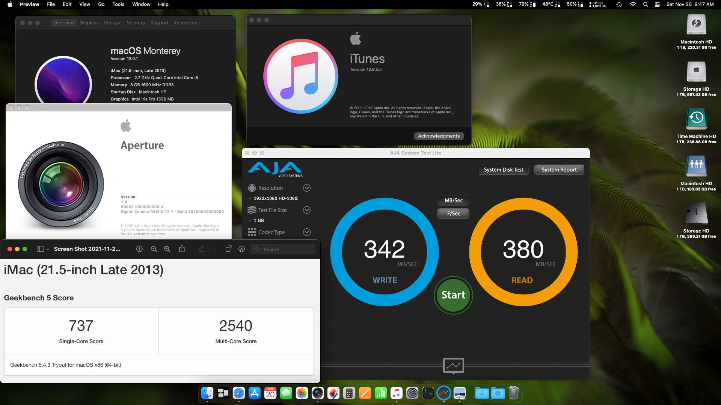Select MB/Sec units toggle
Image resolution: width=721 pixels, height=405 pixels.
pyautogui.click(x=453, y=201)
